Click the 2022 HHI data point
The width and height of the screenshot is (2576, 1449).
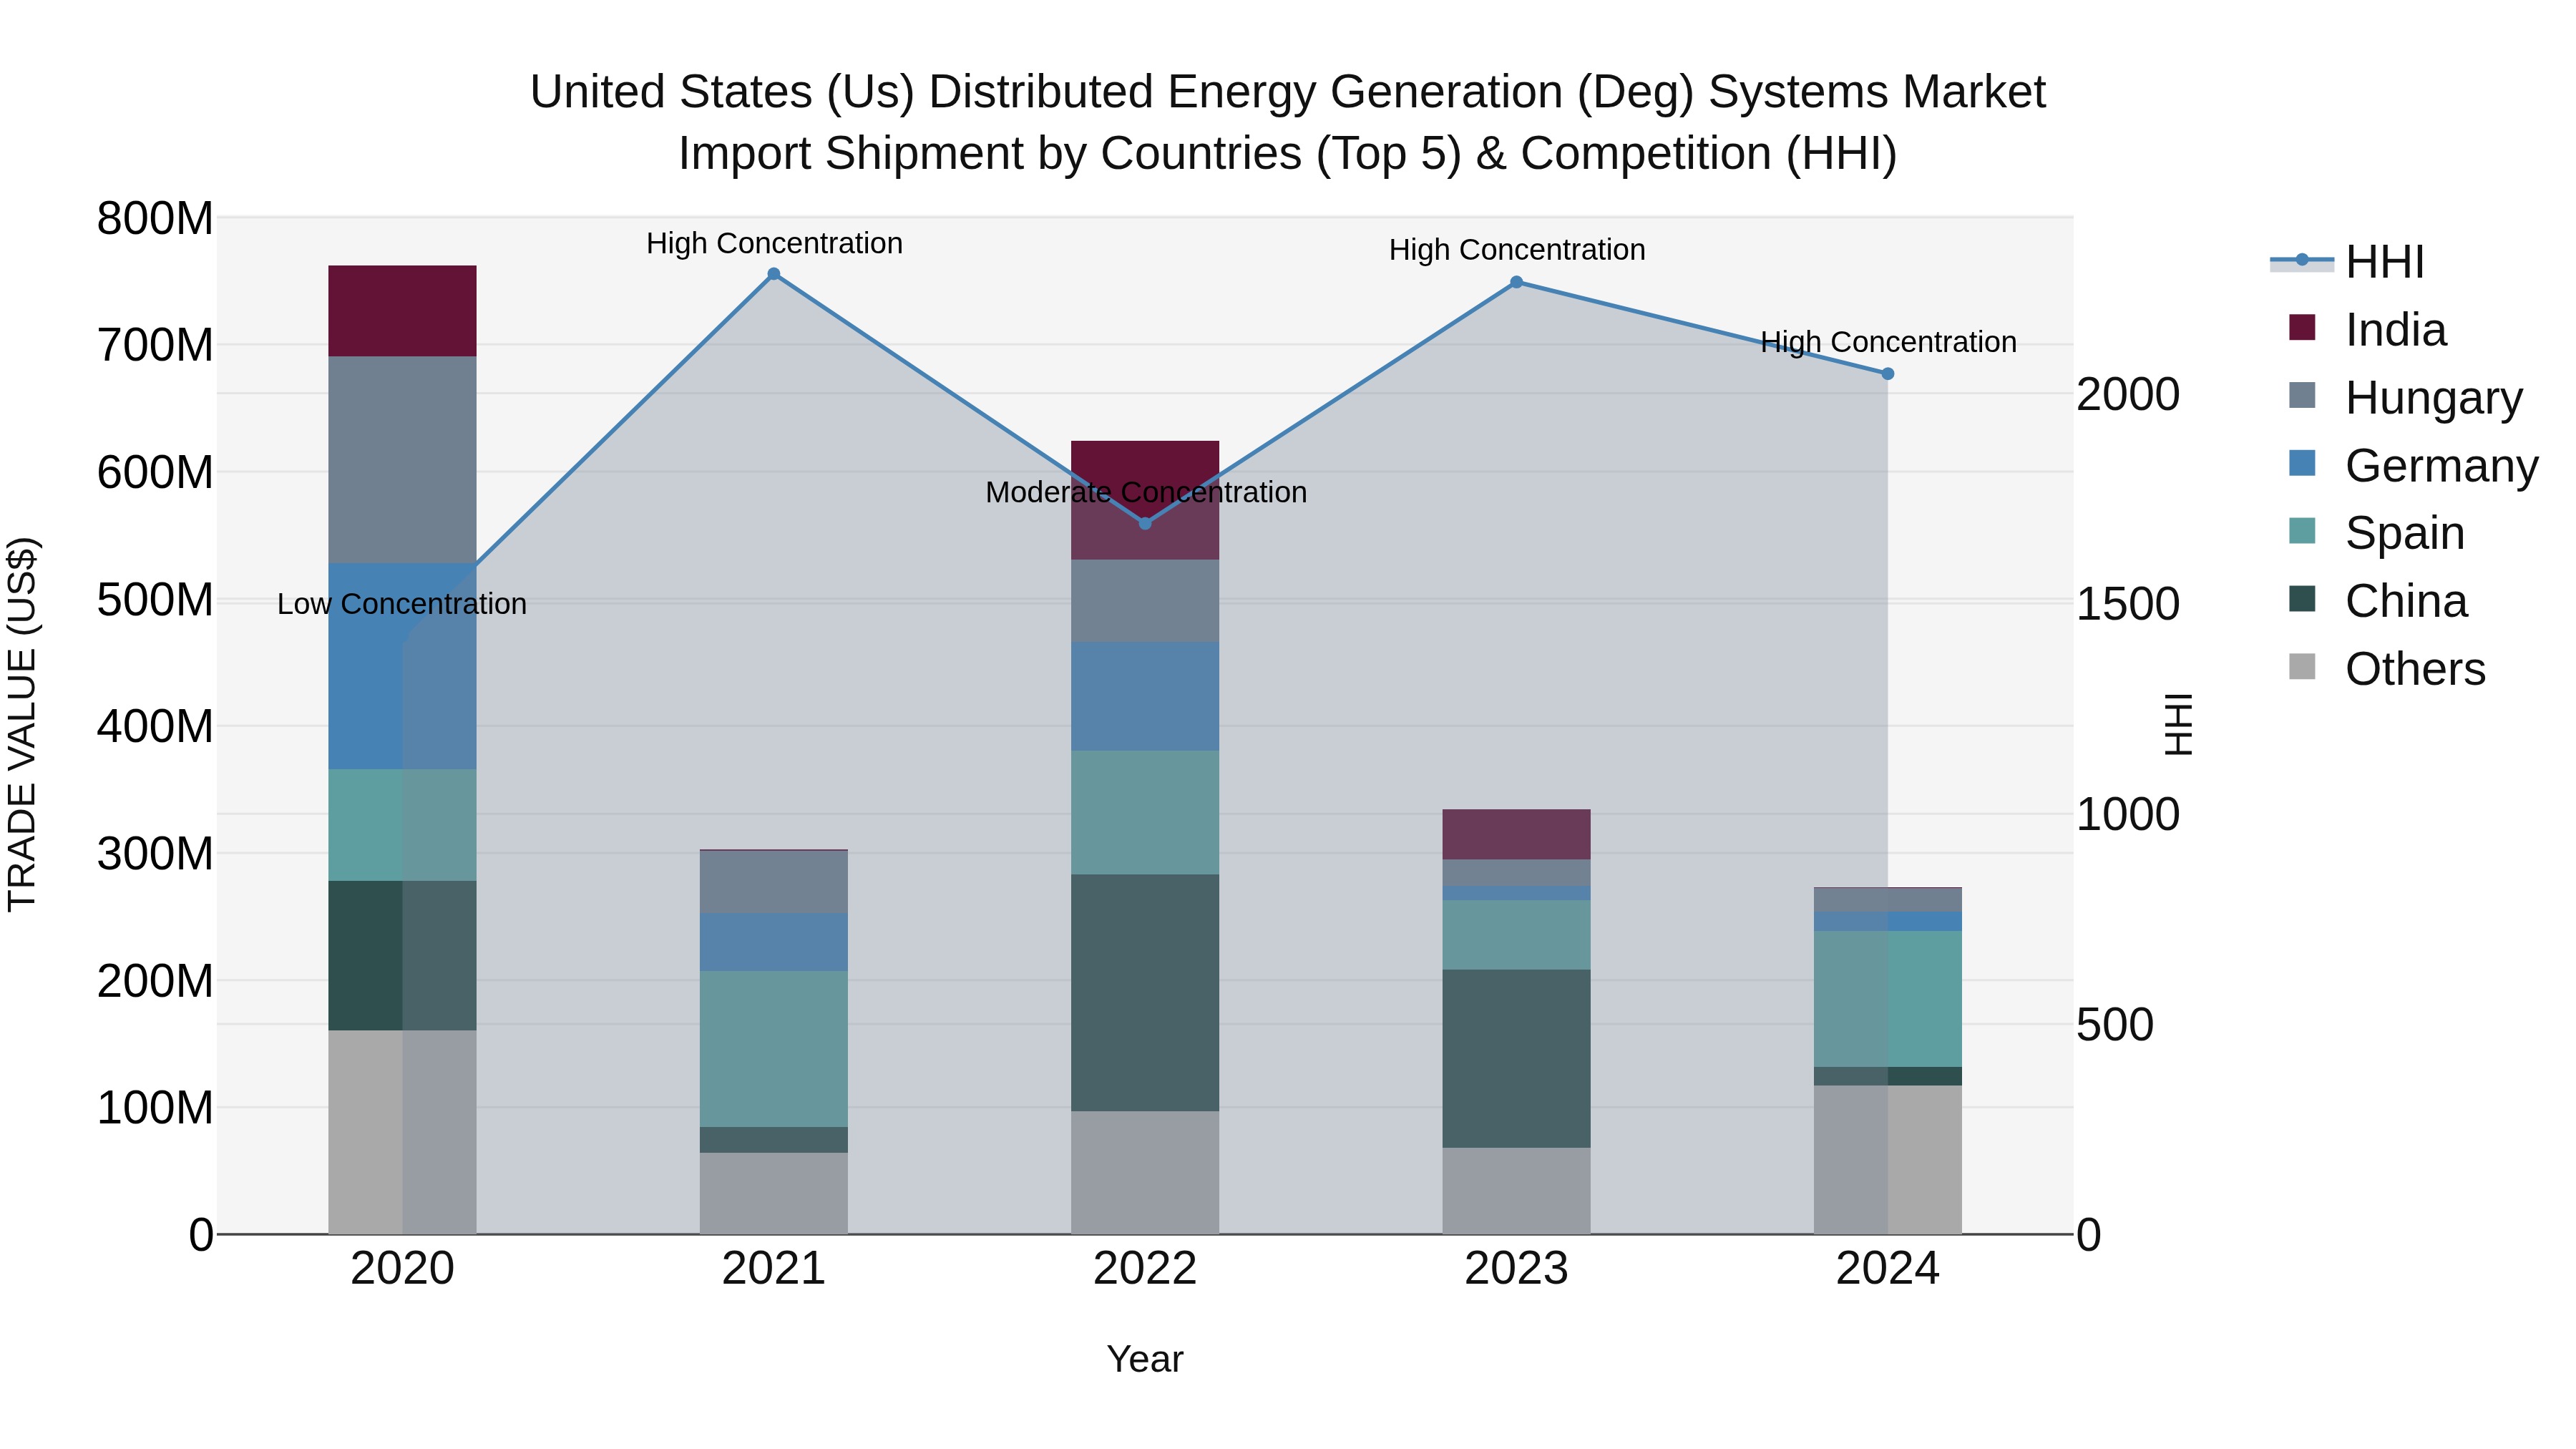(1145, 523)
